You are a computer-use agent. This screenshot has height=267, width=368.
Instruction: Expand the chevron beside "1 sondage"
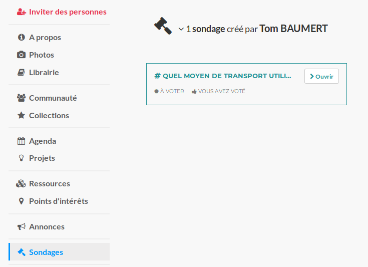(181, 29)
